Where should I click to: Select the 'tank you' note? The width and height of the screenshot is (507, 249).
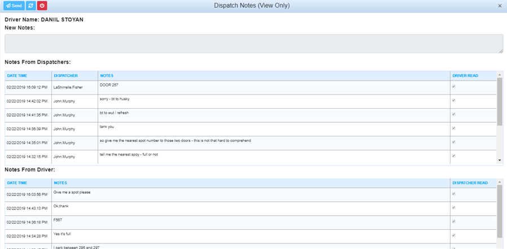pos(107,127)
